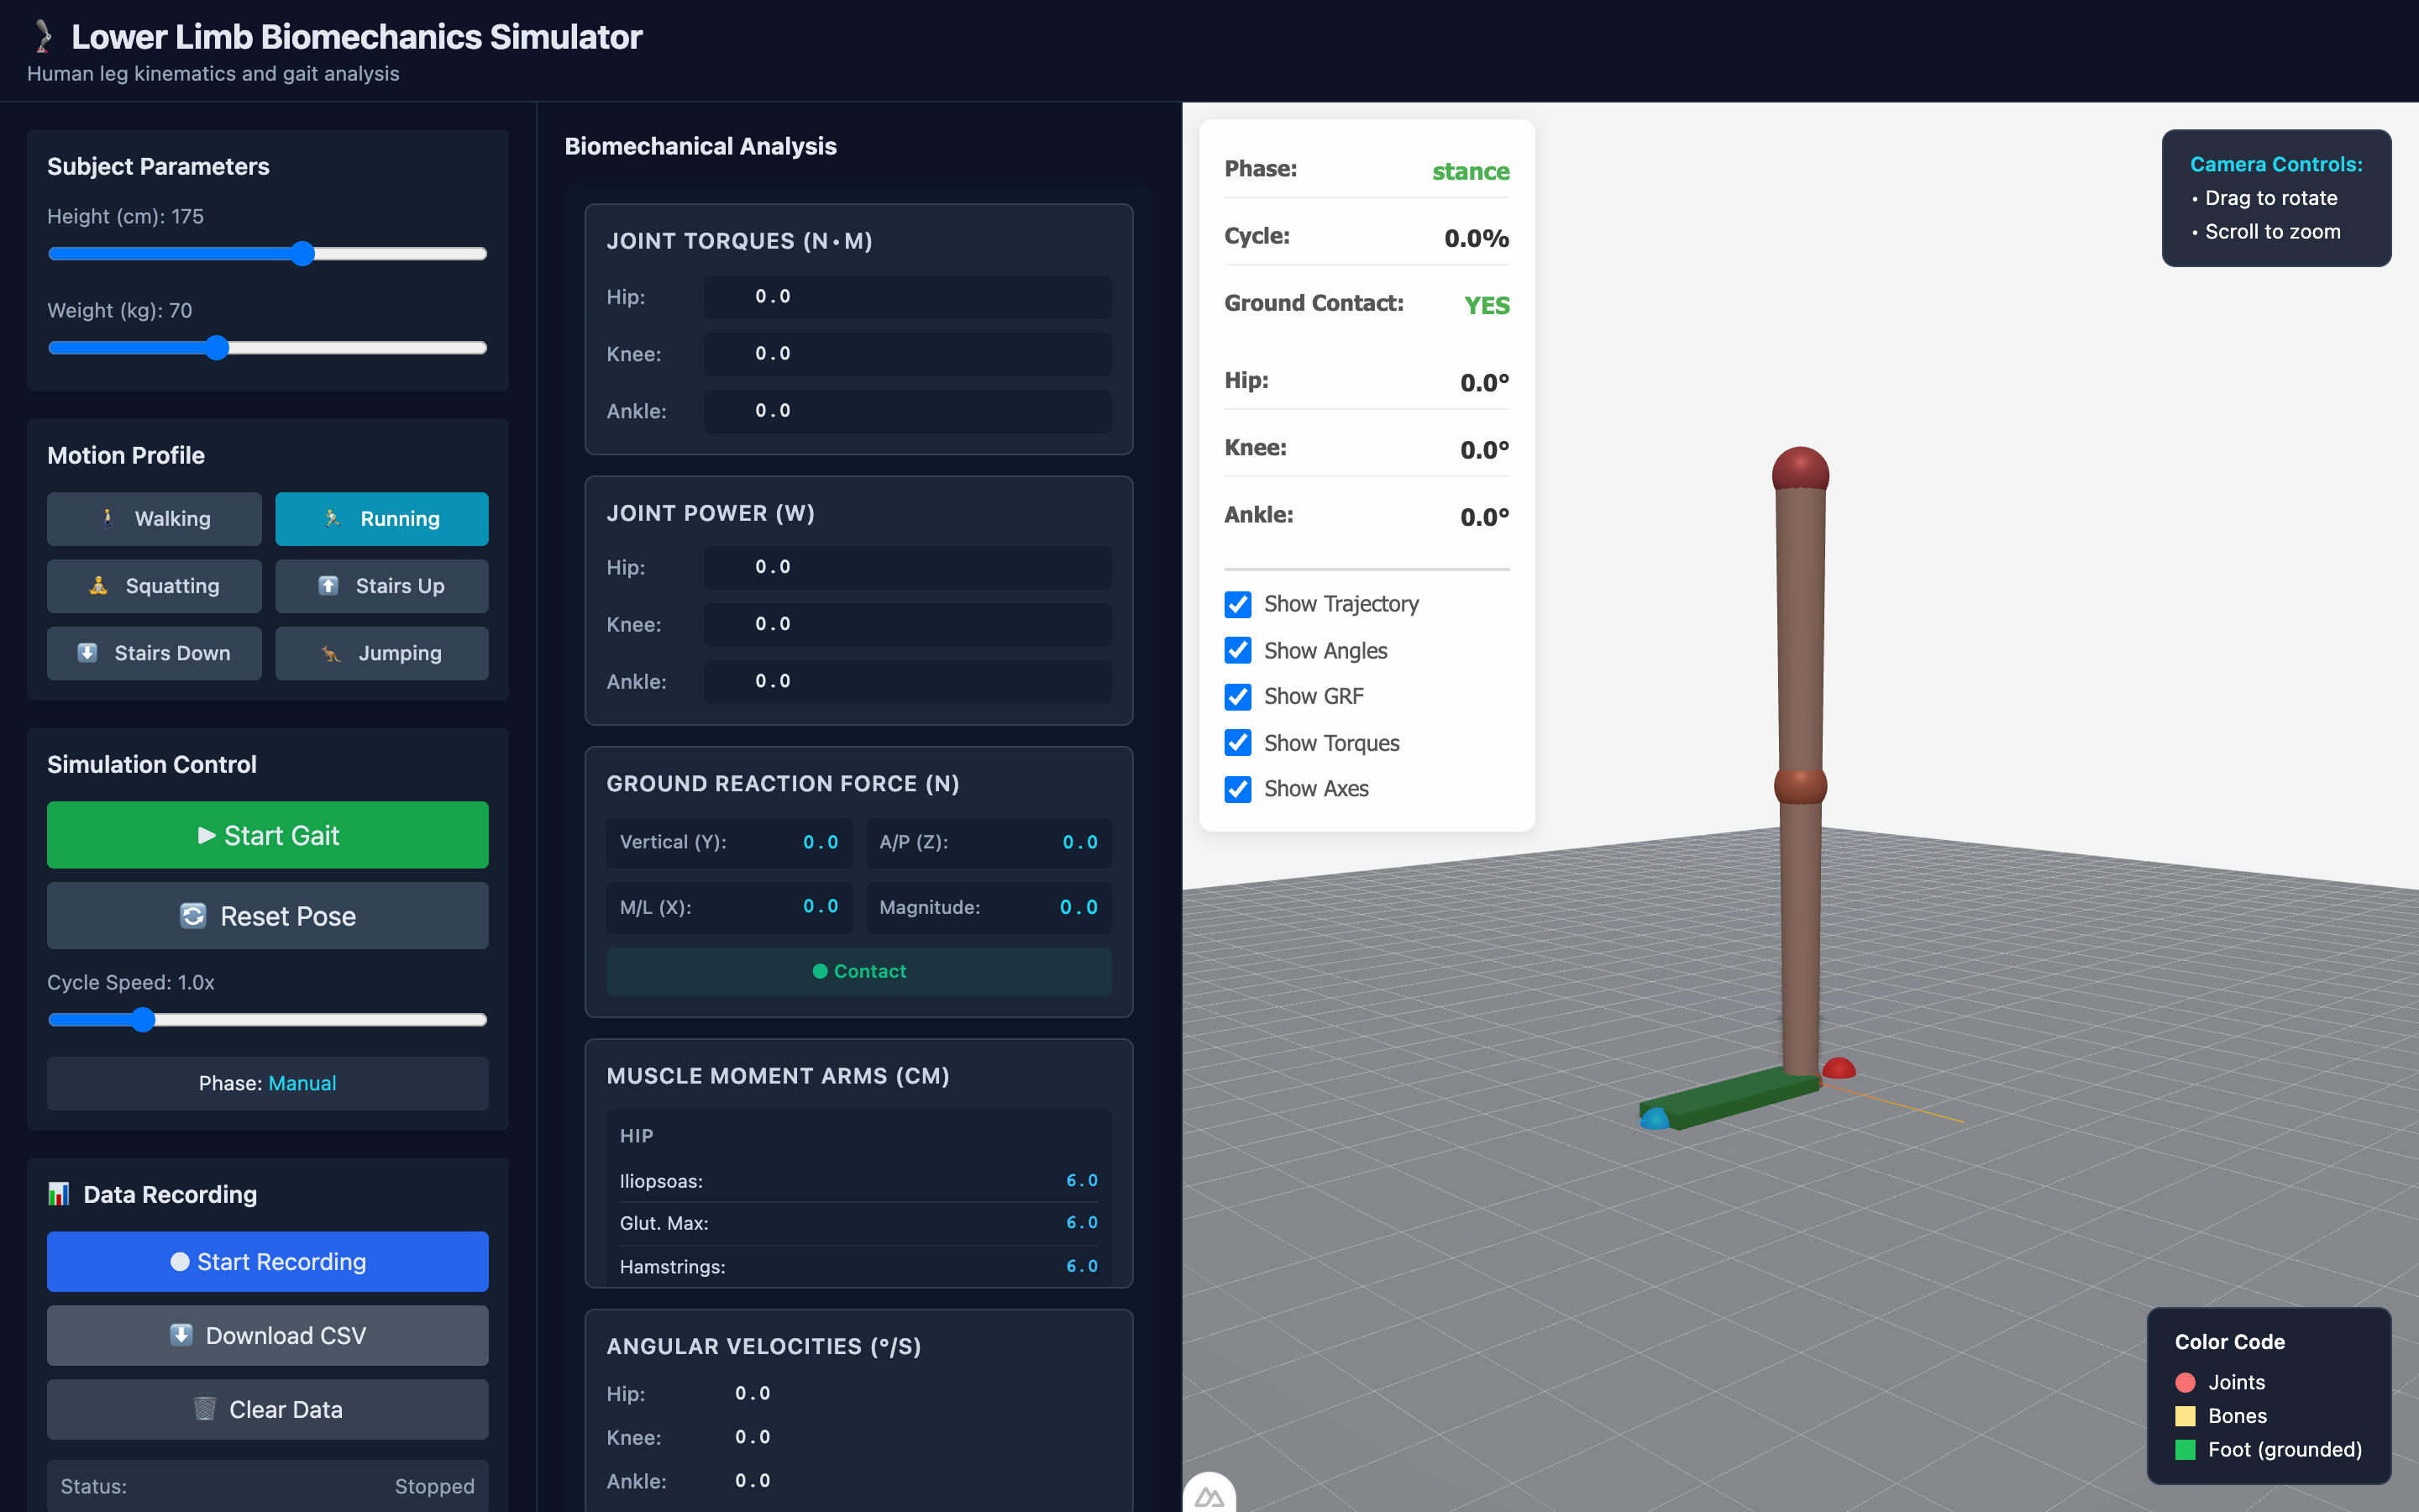Viewport: 2419px width, 1512px height.
Task: Click the A/P (Z) force readout
Action: pos(989,842)
